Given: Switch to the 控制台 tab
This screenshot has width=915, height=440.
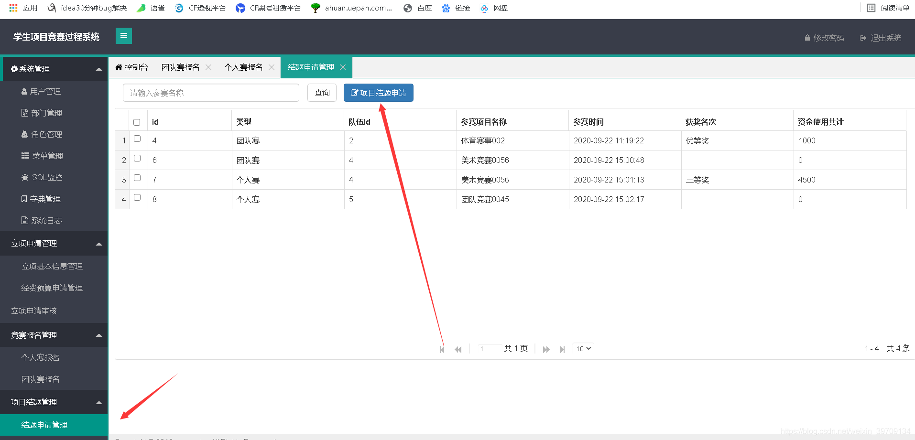Looking at the screenshot, I should coord(131,67).
